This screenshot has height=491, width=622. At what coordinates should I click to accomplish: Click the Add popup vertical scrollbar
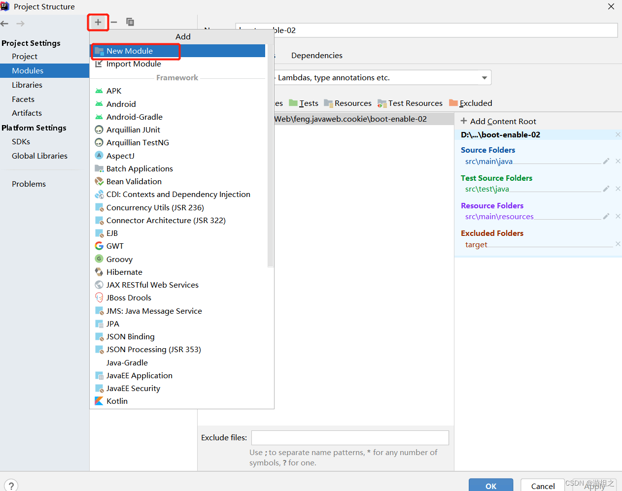tap(270, 155)
